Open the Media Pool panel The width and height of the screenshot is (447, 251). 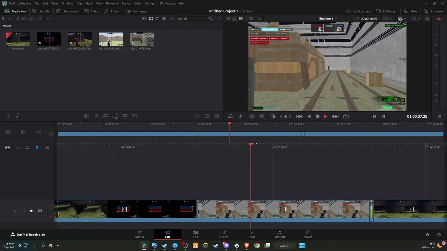[x=16, y=11]
